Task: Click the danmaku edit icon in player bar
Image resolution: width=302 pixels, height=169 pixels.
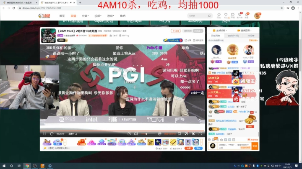Action: (x=129, y=134)
